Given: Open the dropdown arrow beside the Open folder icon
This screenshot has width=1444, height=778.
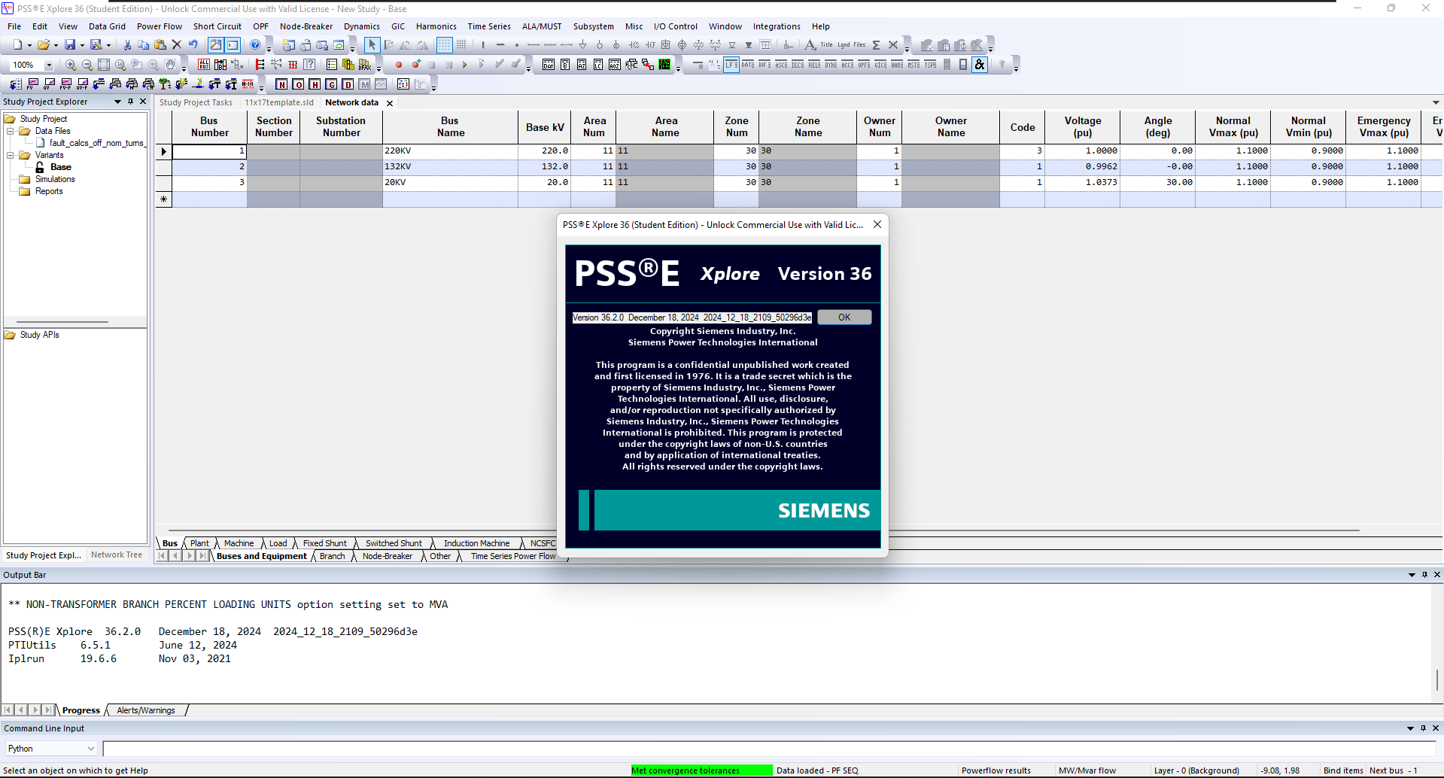Looking at the screenshot, I should coord(56,46).
